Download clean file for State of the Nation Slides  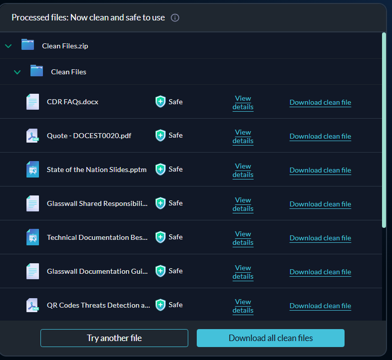coord(320,170)
